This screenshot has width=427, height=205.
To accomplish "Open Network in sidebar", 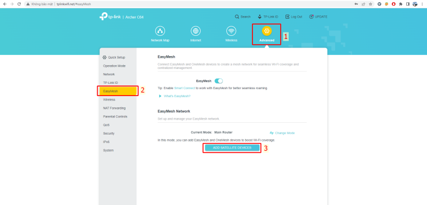I will pyautogui.click(x=109, y=74).
